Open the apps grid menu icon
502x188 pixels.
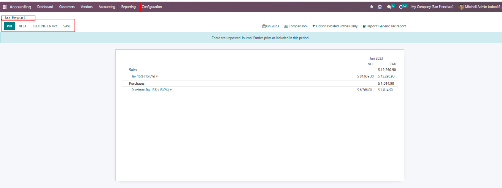pos(5,7)
